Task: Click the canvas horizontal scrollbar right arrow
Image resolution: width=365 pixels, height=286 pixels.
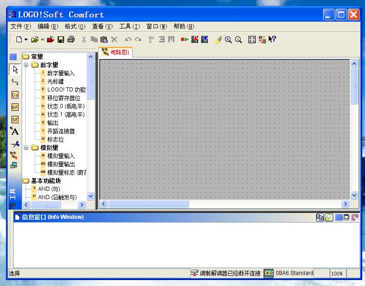Action: [x=345, y=204]
